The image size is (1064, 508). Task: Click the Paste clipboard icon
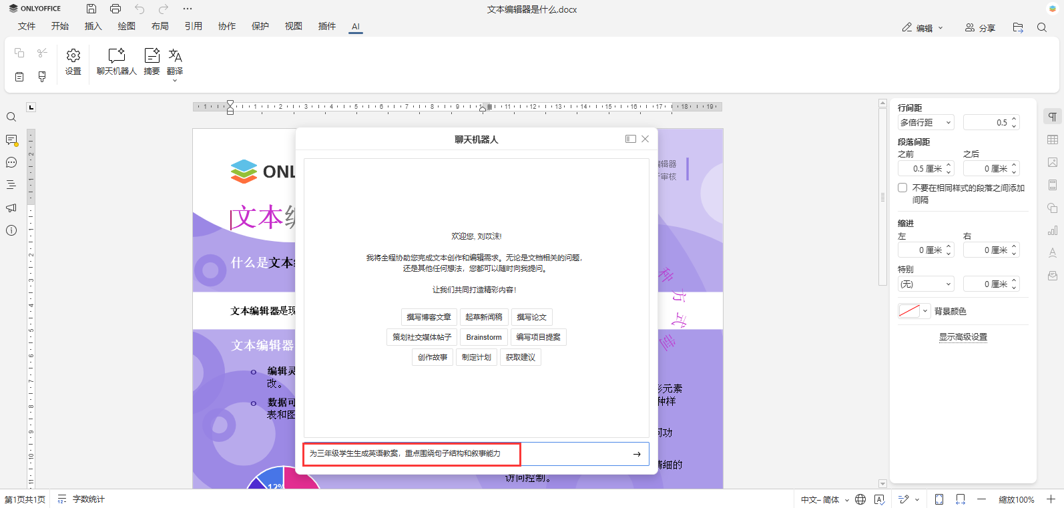(x=19, y=77)
